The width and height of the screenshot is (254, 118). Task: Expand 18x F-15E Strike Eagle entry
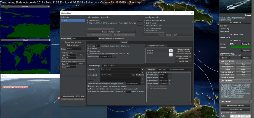(145, 26)
